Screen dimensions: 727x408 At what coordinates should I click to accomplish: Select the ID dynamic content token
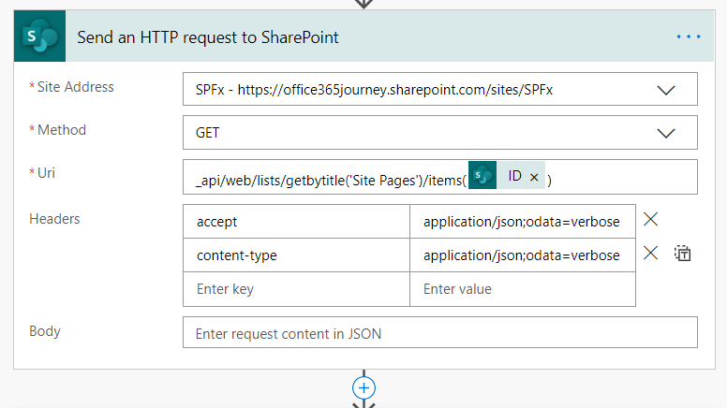pyautogui.click(x=506, y=175)
